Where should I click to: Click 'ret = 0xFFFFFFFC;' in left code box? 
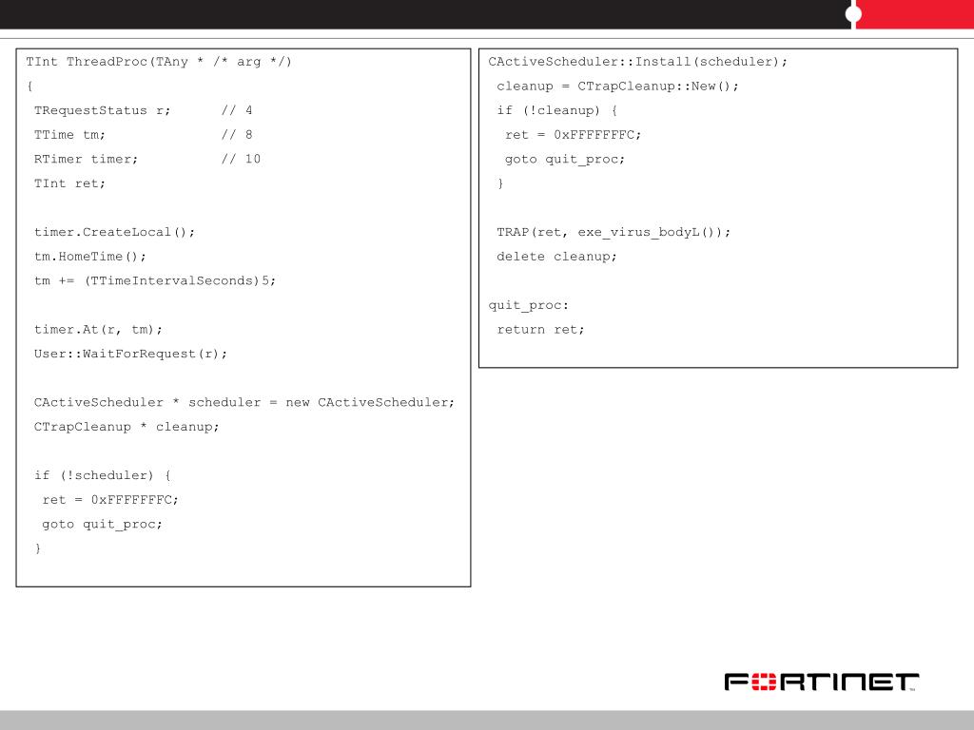point(110,500)
